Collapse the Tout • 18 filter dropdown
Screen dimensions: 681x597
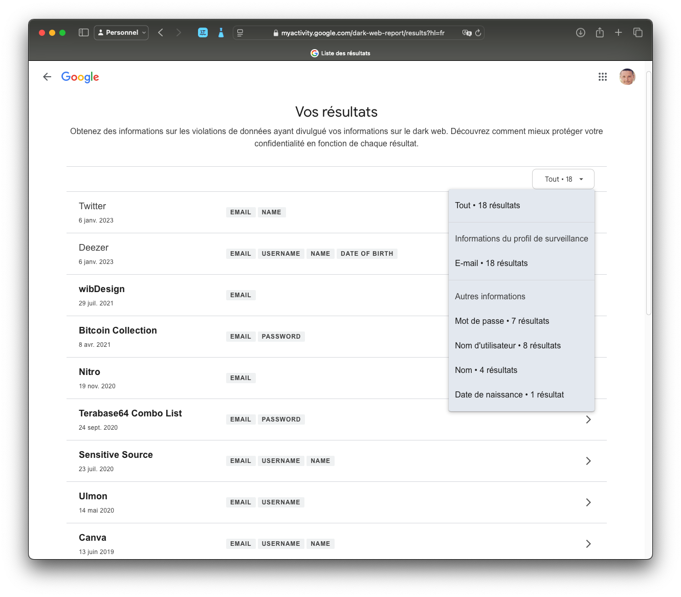563,179
